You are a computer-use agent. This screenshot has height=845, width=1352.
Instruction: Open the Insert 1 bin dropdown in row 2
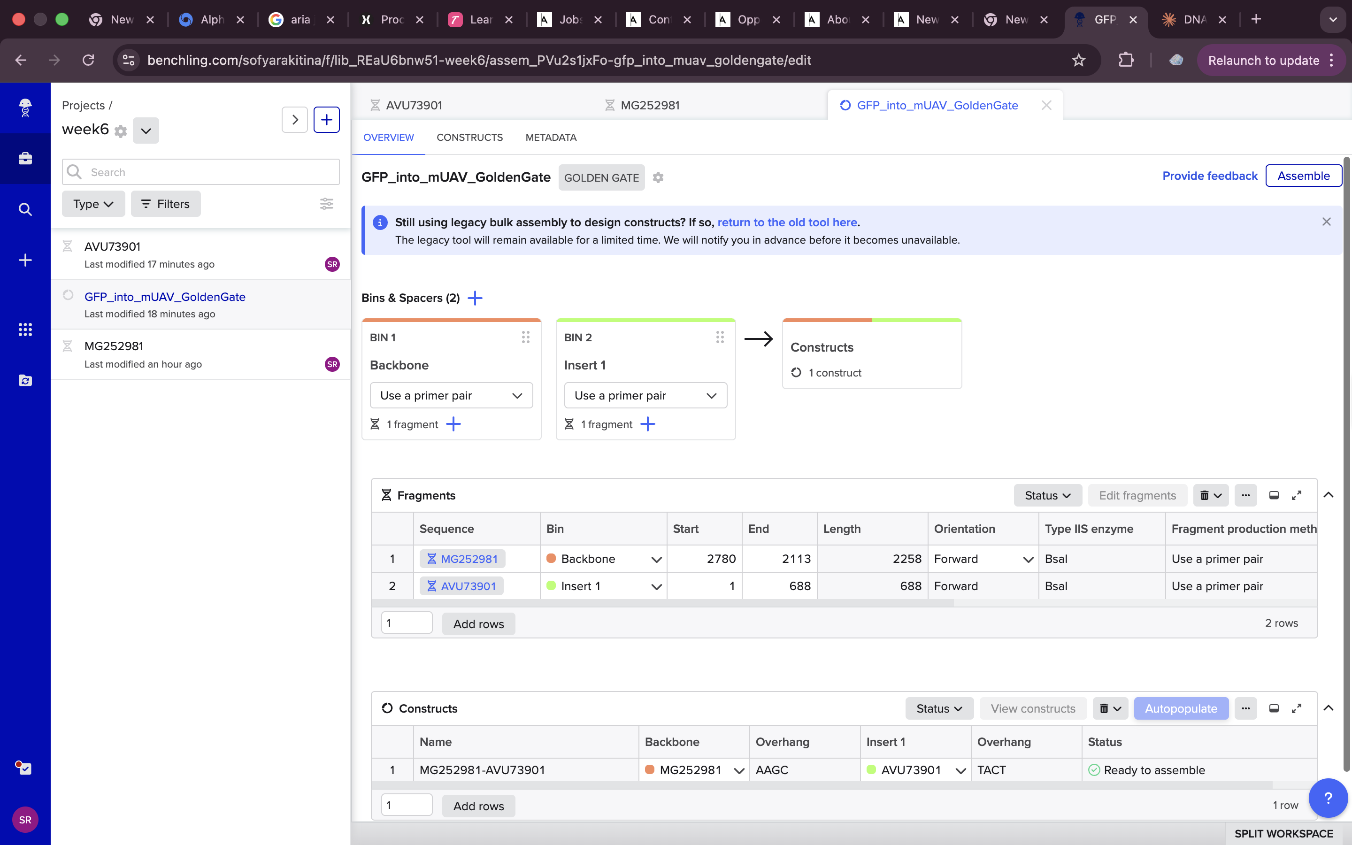(x=656, y=586)
